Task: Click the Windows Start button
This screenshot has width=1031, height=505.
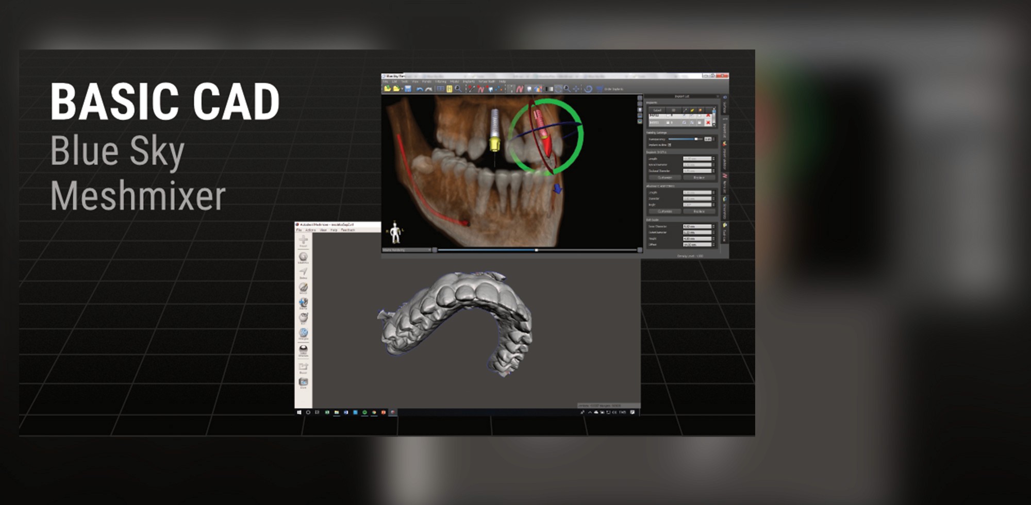Action: click(299, 412)
